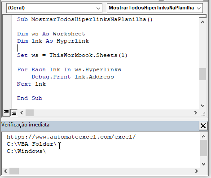Viewport: 211px width, 178px height.
Task: Click immediate window scroll right arrow
Action: tap(197, 171)
